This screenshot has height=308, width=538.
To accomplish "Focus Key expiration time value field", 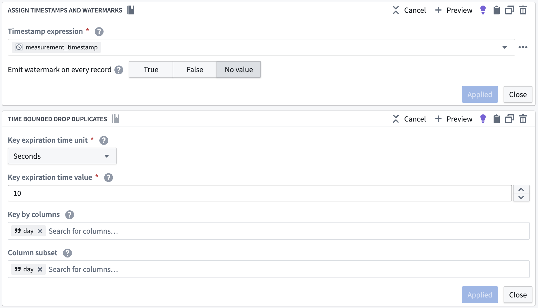I will pos(260,193).
